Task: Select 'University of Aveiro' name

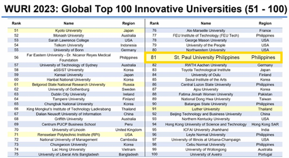Action: point(206,154)
